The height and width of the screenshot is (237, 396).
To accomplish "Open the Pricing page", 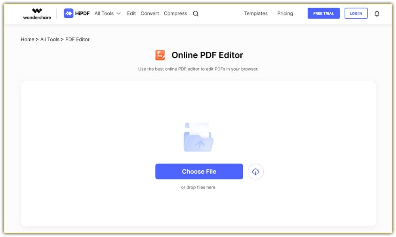I will coord(285,13).
